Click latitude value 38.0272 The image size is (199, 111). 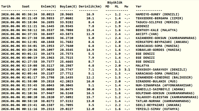pyautogui.click(x=47, y=101)
